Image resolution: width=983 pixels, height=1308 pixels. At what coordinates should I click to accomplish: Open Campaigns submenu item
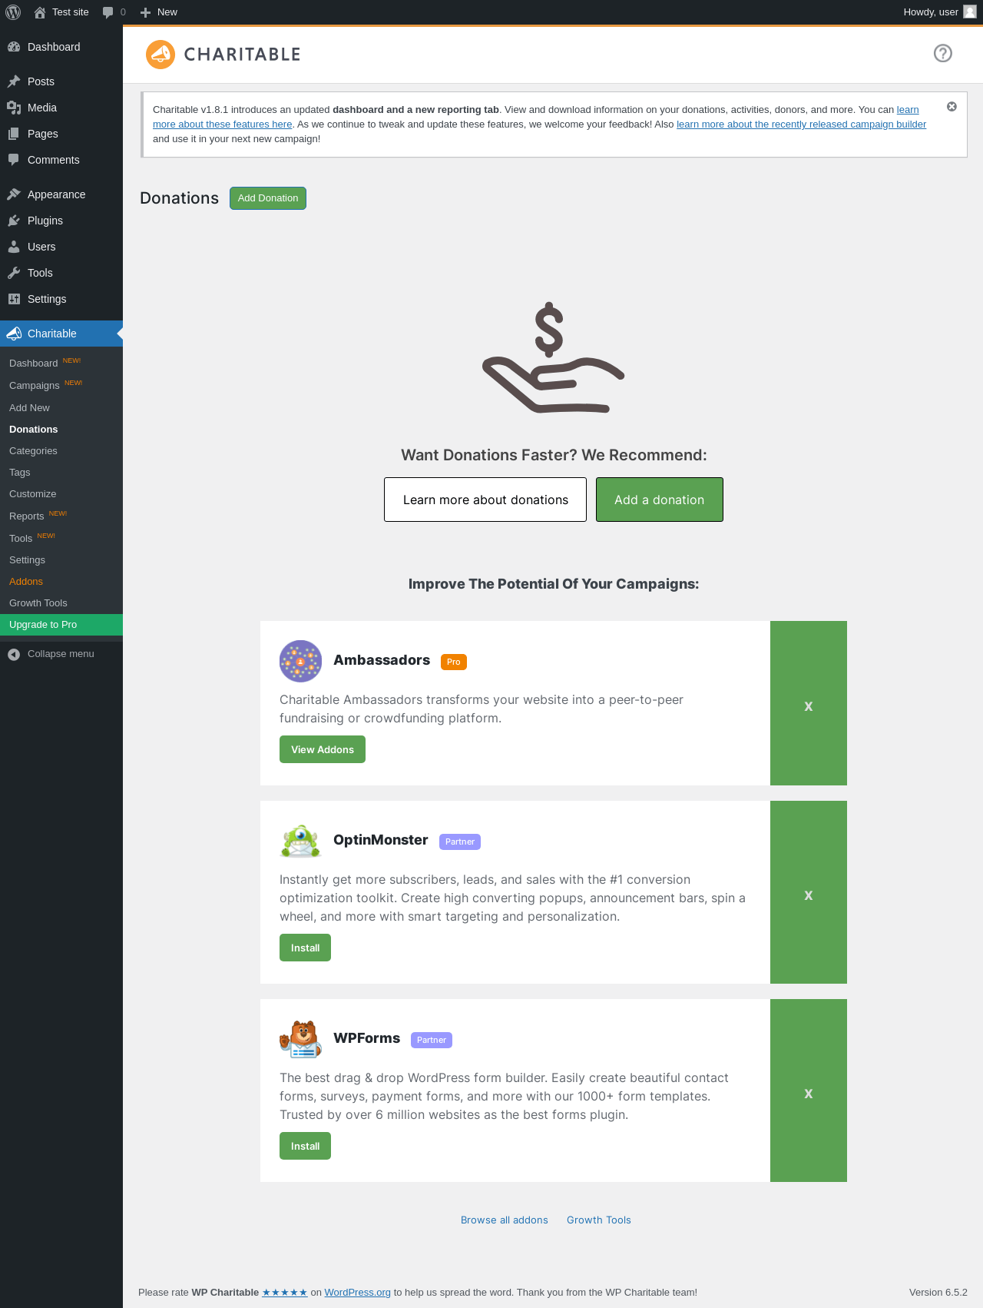pos(61,385)
